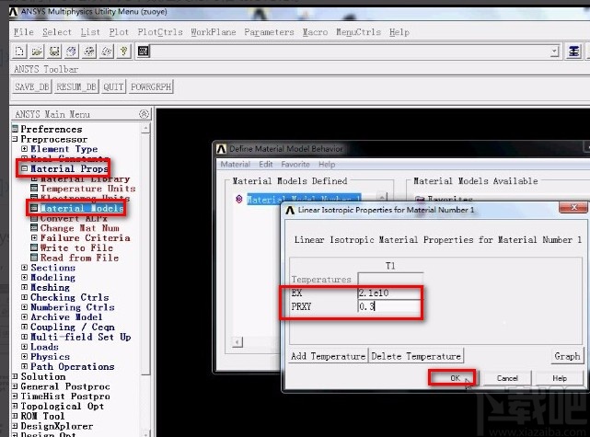The width and height of the screenshot is (590, 437).
Task: Expand the Sections node
Action: click(25, 268)
